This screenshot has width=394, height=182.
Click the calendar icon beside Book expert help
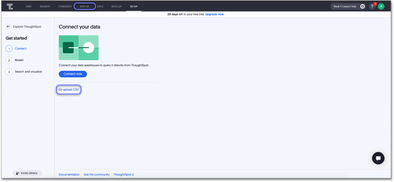coord(363,6)
